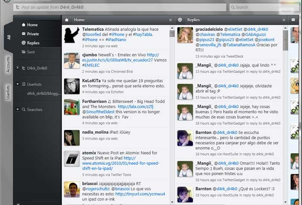This screenshot has height=205, width=302.
Task: Click username KeLoKiTa
Action: coord(91,81)
